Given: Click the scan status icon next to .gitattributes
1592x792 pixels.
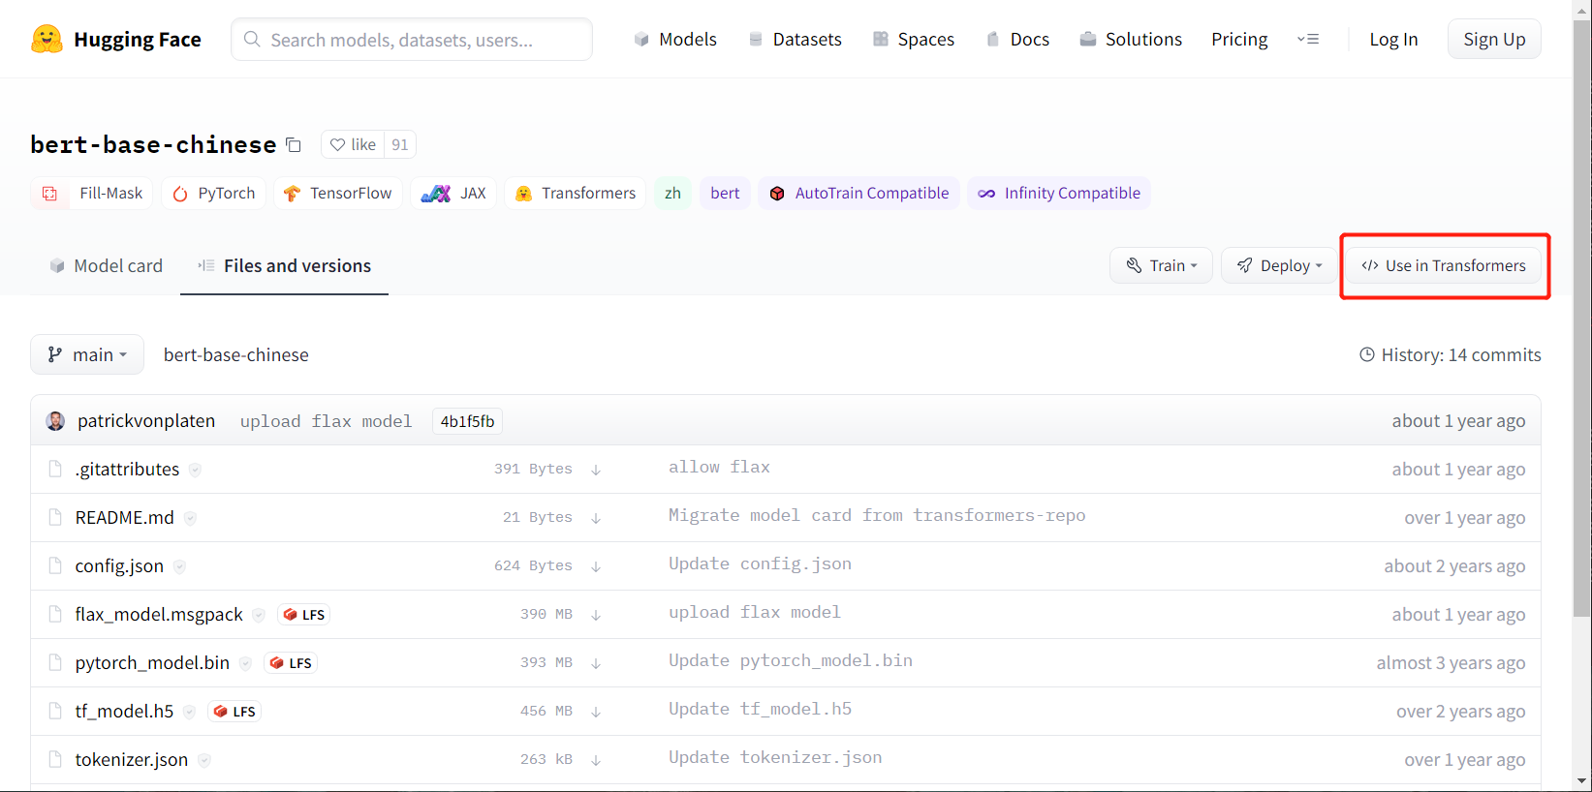Looking at the screenshot, I should (195, 470).
